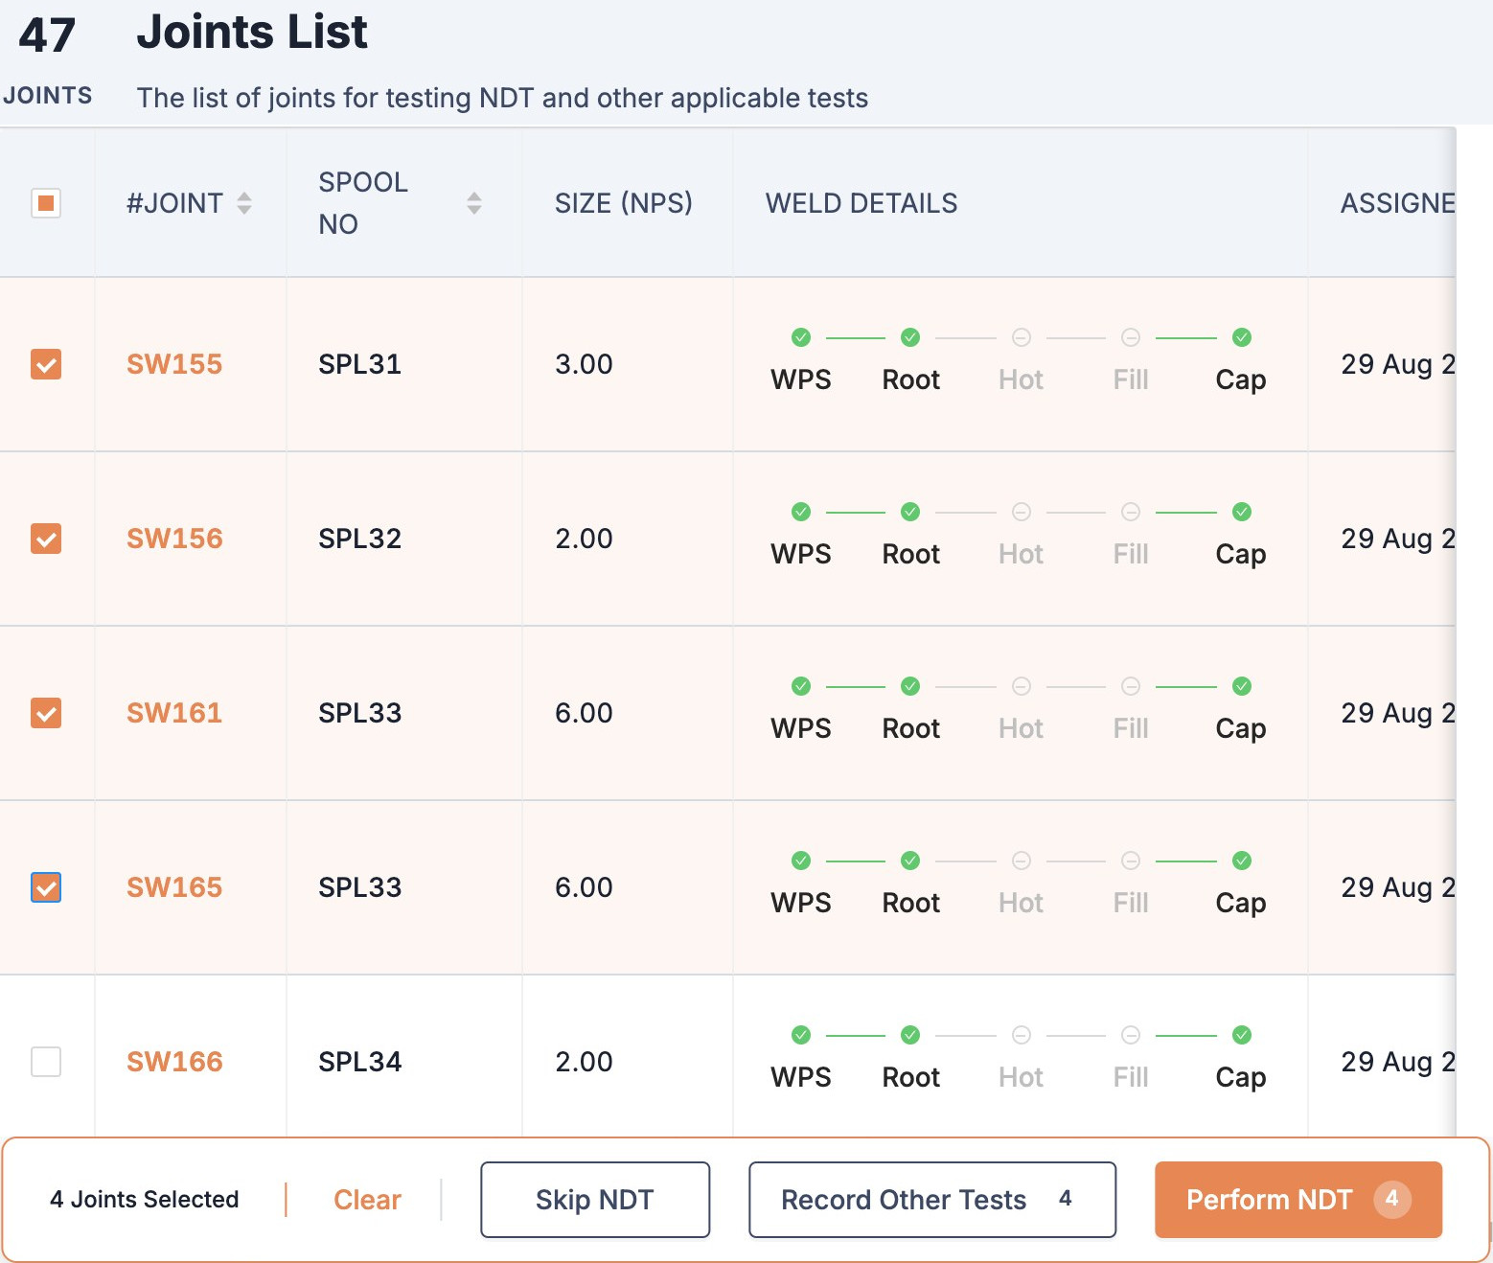This screenshot has width=1493, height=1263.
Task: Click Cap green check icon for SW161
Action: [1242, 686]
